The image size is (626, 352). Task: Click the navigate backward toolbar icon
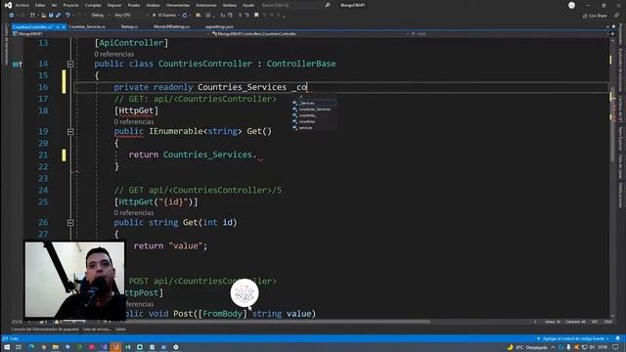pos(11,16)
